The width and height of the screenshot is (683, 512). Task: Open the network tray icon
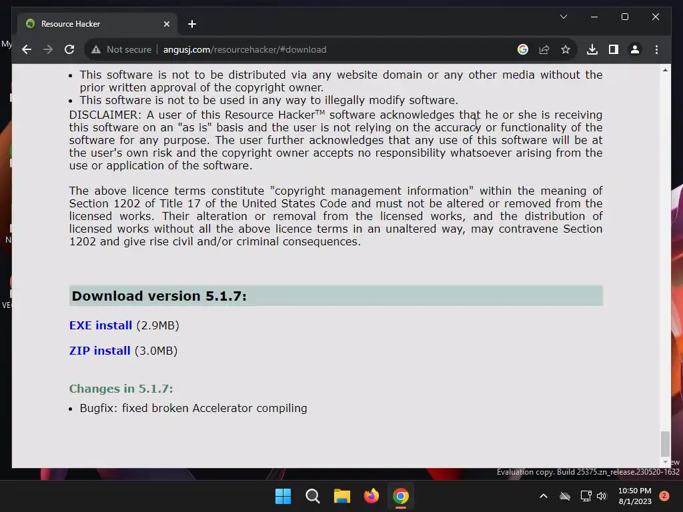tap(586, 496)
